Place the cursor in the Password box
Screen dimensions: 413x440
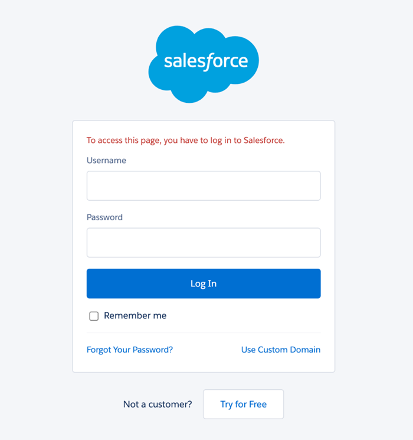pos(204,243)
